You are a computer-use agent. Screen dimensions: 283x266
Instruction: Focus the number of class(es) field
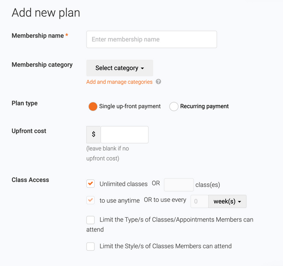179,185
